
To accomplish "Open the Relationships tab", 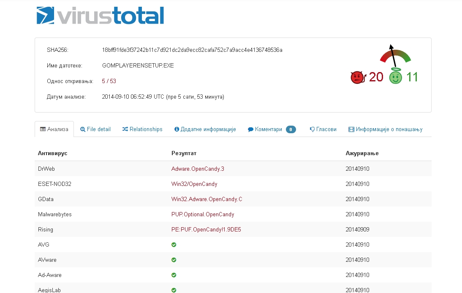I will click(142, 129).
